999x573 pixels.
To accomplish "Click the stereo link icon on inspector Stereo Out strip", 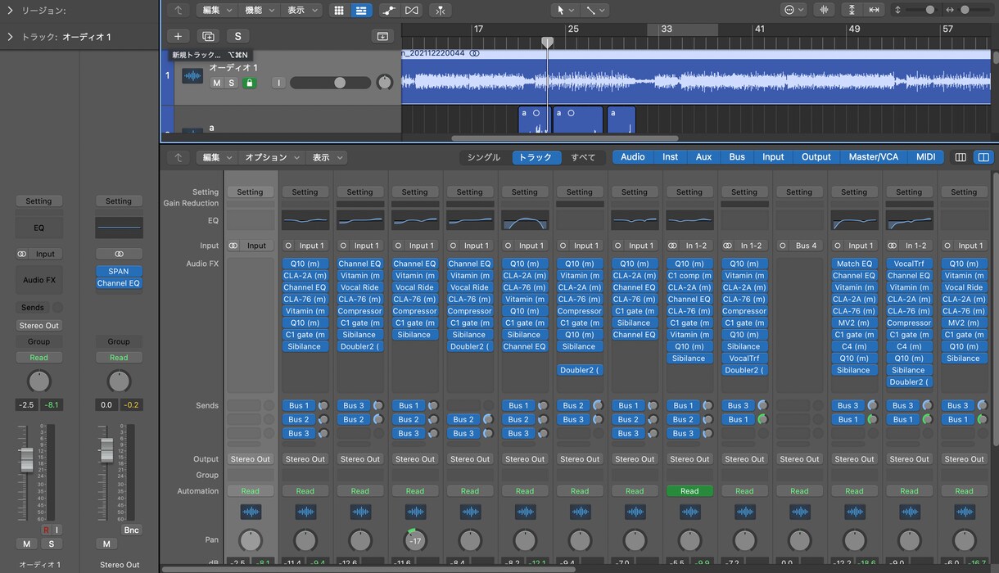I will [119, 254].
